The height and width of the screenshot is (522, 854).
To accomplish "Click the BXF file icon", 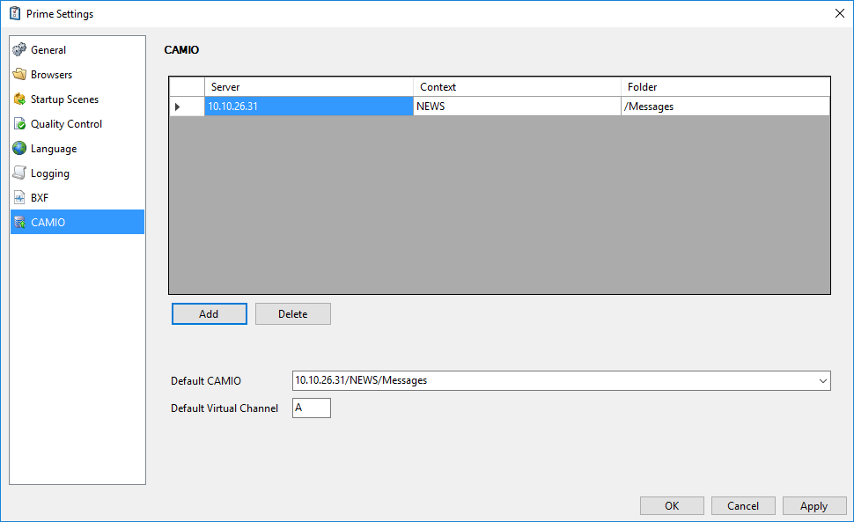I will (x=19, y=198).
